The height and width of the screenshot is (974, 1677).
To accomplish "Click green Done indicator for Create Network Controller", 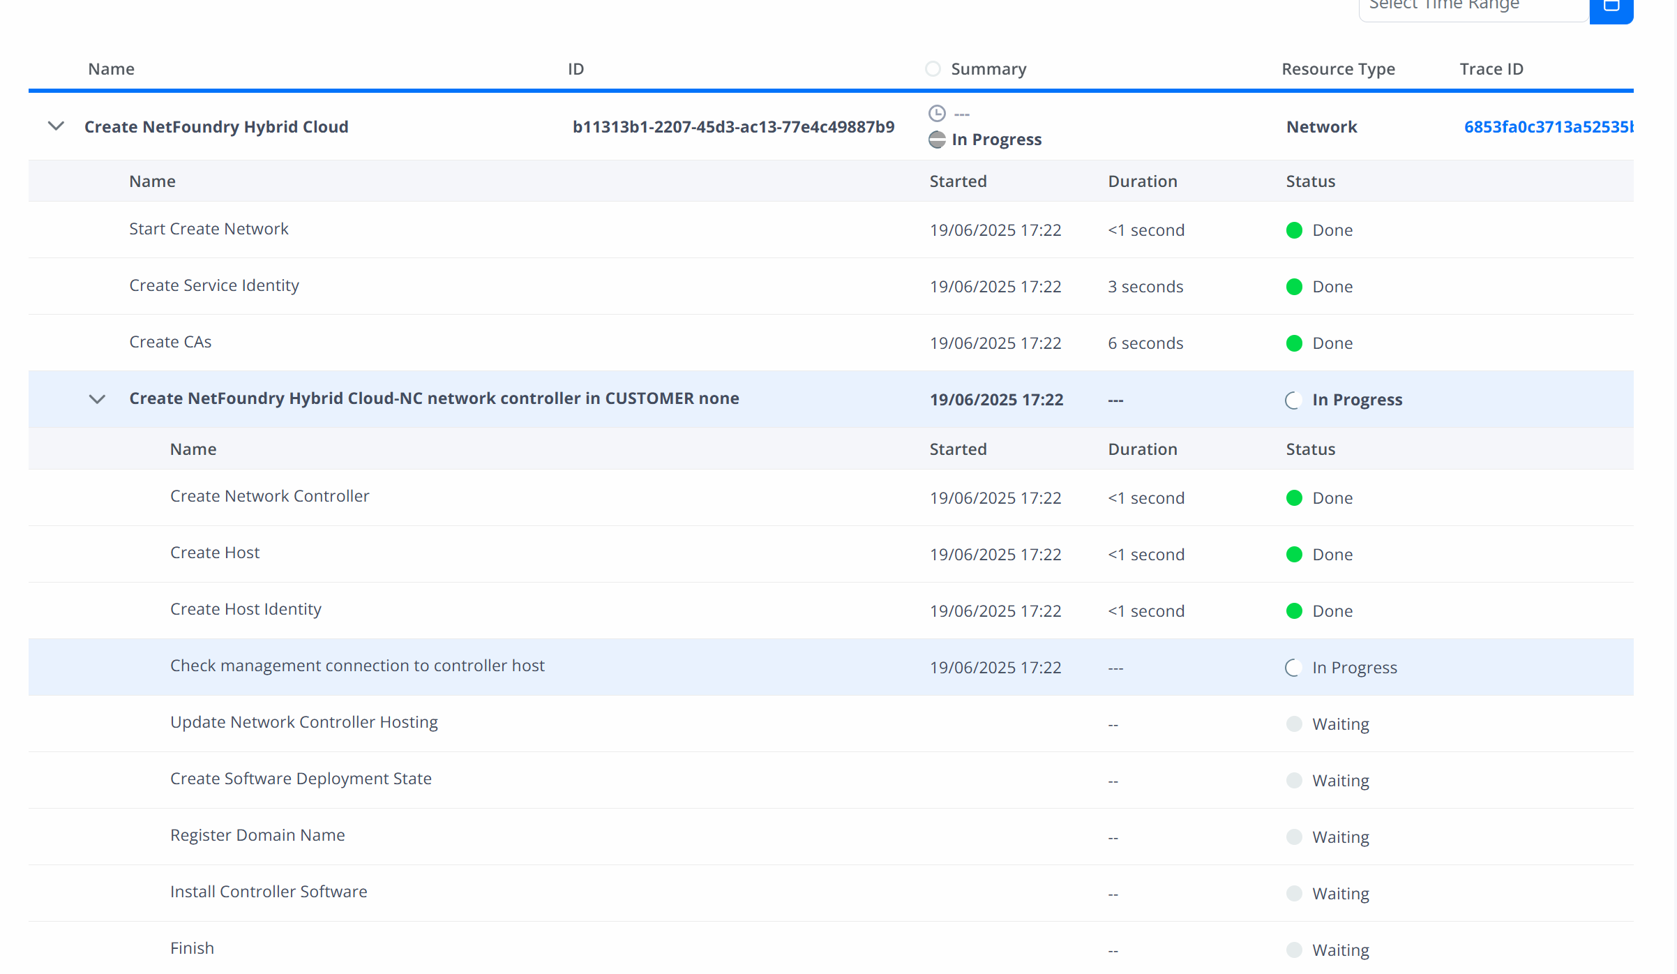I will [x=1294, y=498].
